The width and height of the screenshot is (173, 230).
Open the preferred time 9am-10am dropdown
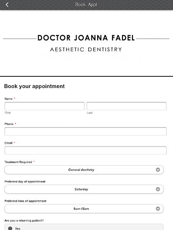[84, 208]
